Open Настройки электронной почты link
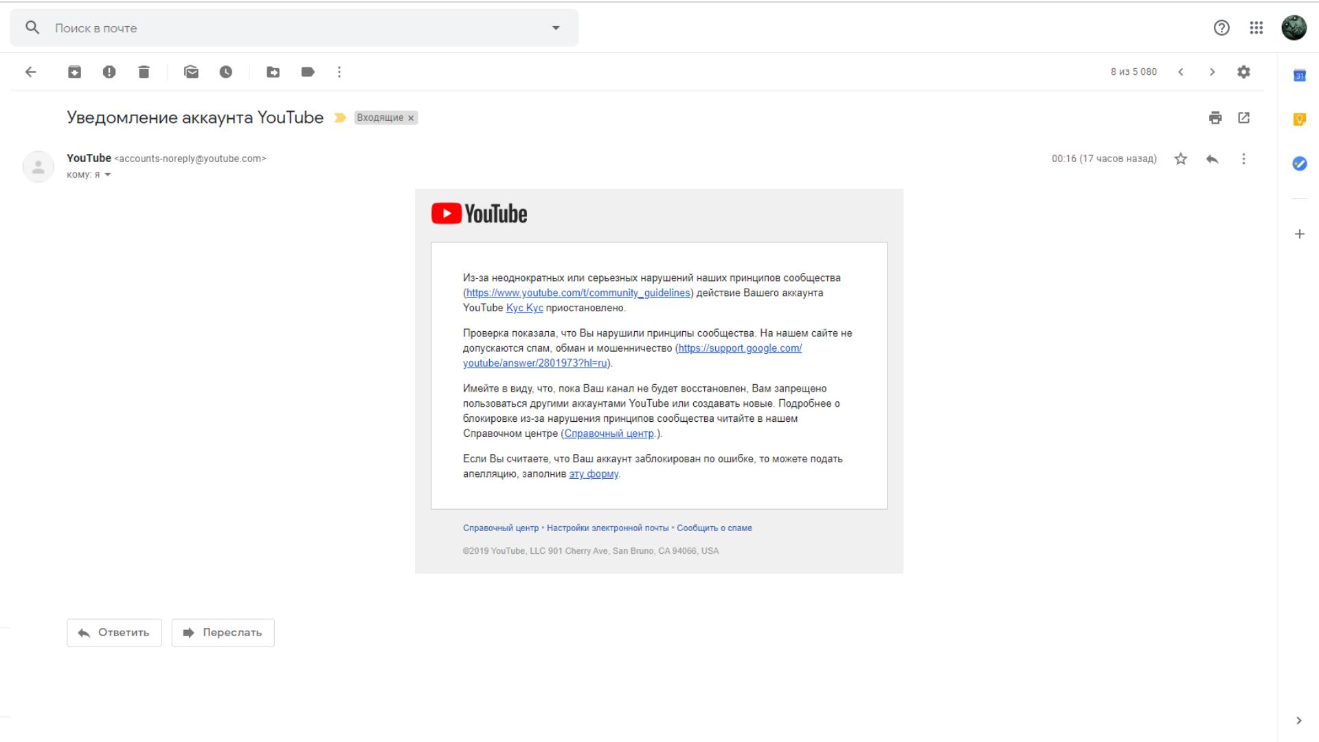The width and height of the screenshot is (1319, 742). coord(608,528)
